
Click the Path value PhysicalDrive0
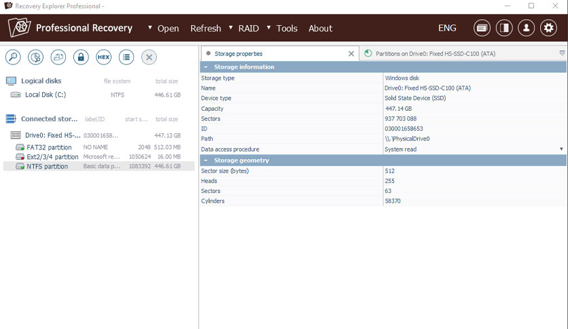(407, 139)
